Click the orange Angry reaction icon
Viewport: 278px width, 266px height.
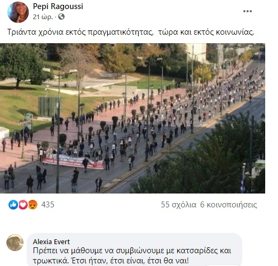click(x=33, y=205)
